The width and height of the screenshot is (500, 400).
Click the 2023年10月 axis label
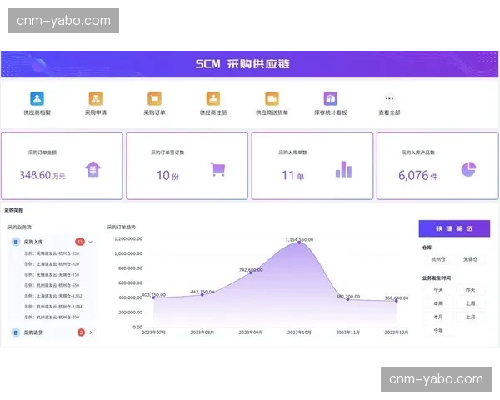tap(299, 332)
